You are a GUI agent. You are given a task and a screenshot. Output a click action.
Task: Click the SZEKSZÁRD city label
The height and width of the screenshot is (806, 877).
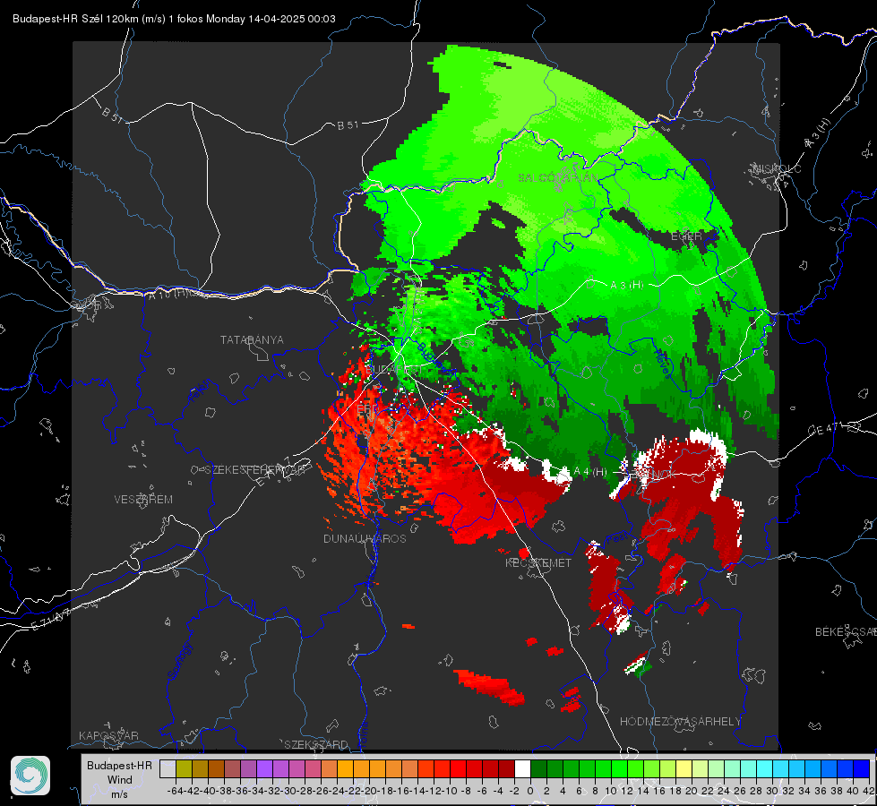[x=316, y=744]
